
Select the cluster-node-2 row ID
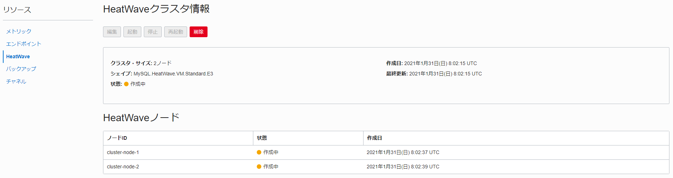pyautogui.click(x=123, y=167)
